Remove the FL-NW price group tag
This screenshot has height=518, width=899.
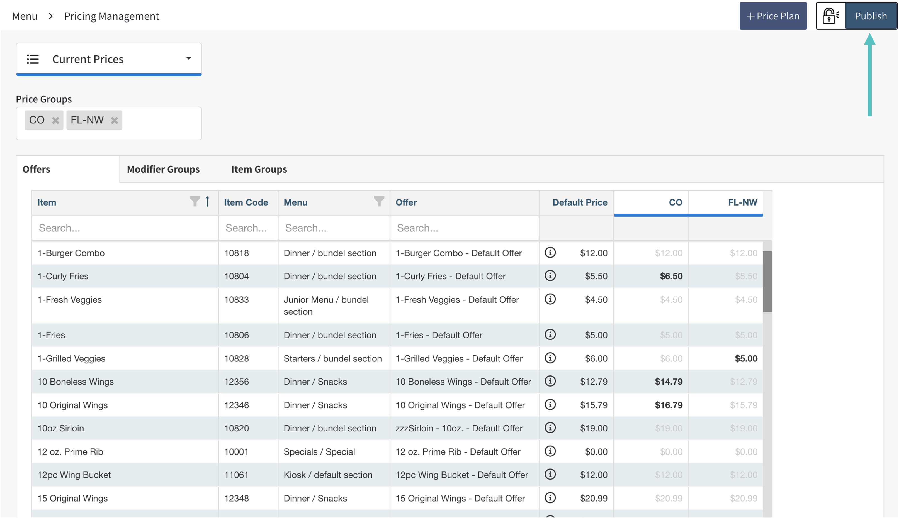coord(114,120)
